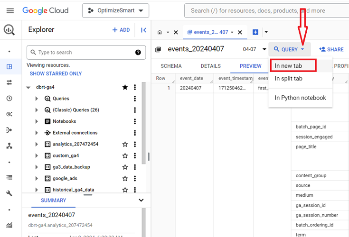This screenshot has width=349, height=237.
Task: Expand the Queries tree node
Action: [37, 99]
